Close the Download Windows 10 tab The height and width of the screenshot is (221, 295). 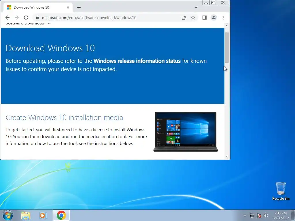pyautogui.click(x=68, y=7)
